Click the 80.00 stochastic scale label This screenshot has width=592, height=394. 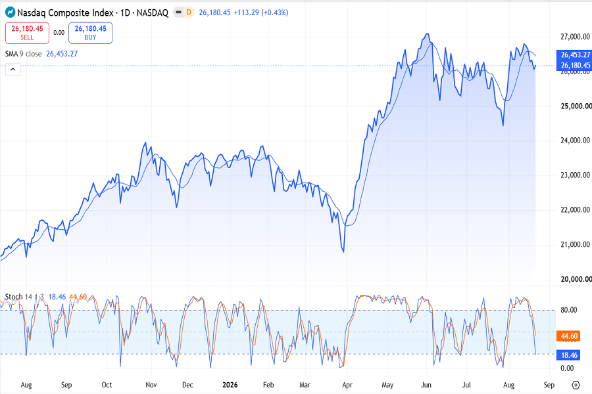(x=568, y=310)
